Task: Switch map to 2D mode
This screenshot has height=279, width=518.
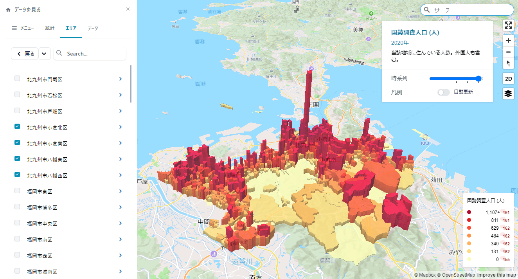Action: (508, 78)
